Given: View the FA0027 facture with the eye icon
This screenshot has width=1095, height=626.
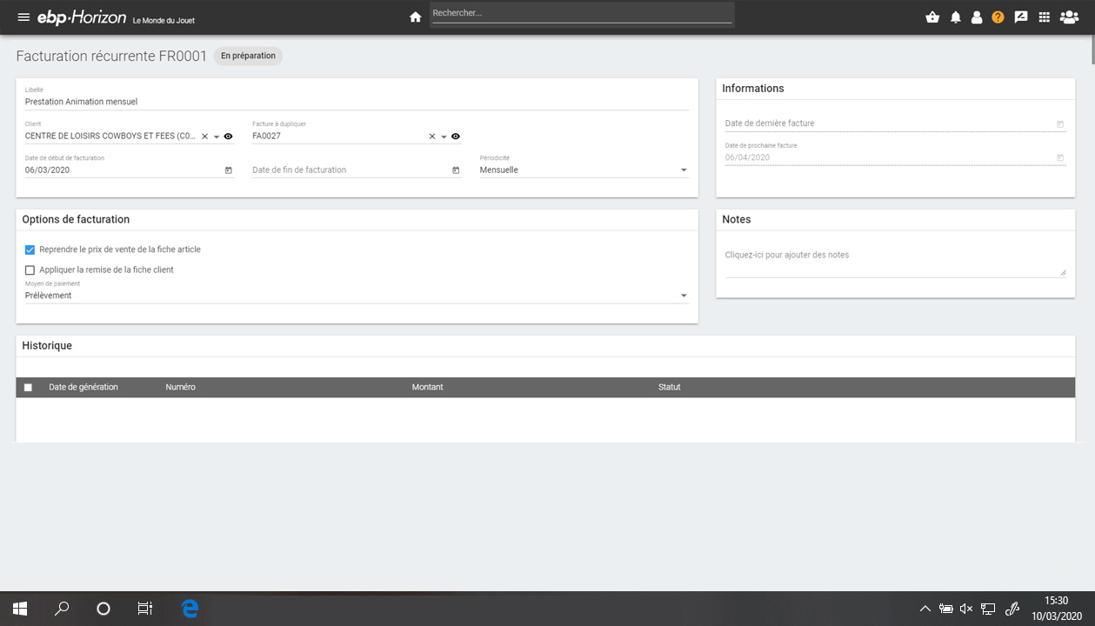Looking at the screenshot, I should 455,136.
